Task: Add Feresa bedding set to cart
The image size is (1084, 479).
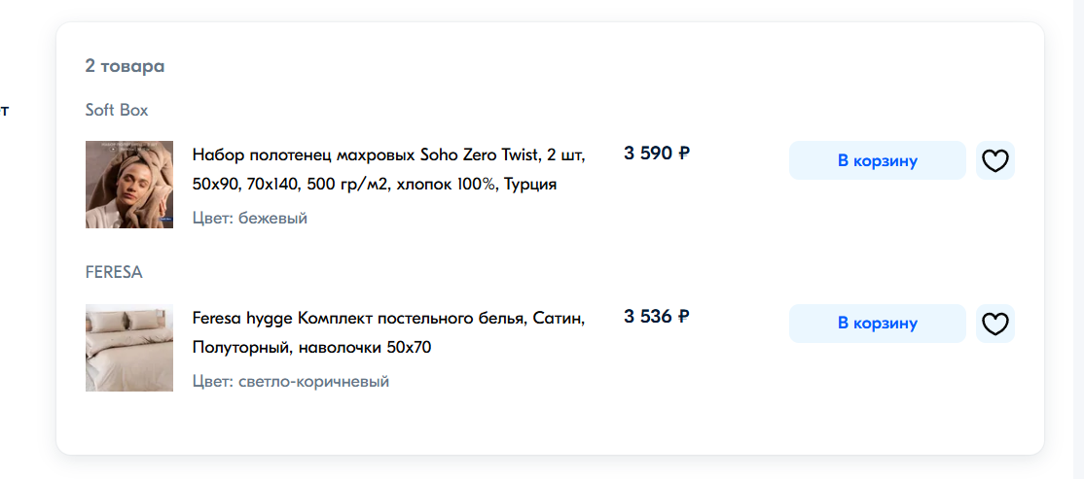Action: click(x=878, y=324)
